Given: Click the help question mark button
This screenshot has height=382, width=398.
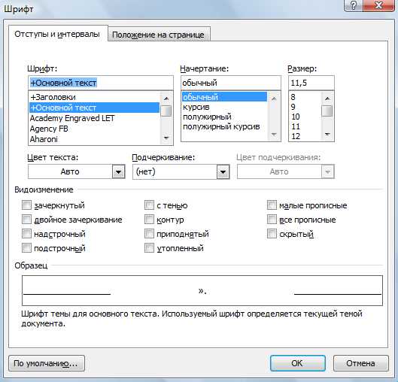Looking at the screenshot, I should (354, 5).
